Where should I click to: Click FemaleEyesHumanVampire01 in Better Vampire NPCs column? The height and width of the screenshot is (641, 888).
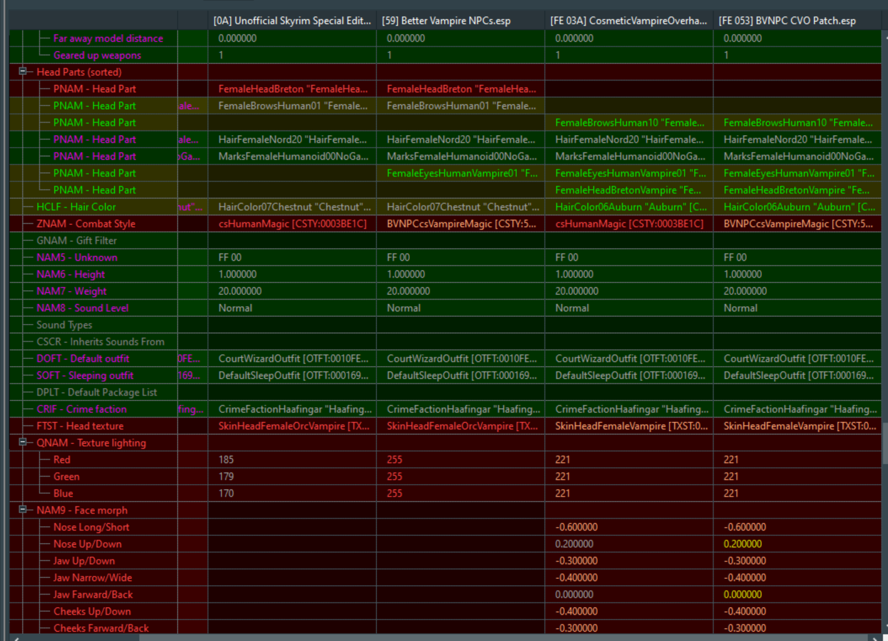coord(462,173)
